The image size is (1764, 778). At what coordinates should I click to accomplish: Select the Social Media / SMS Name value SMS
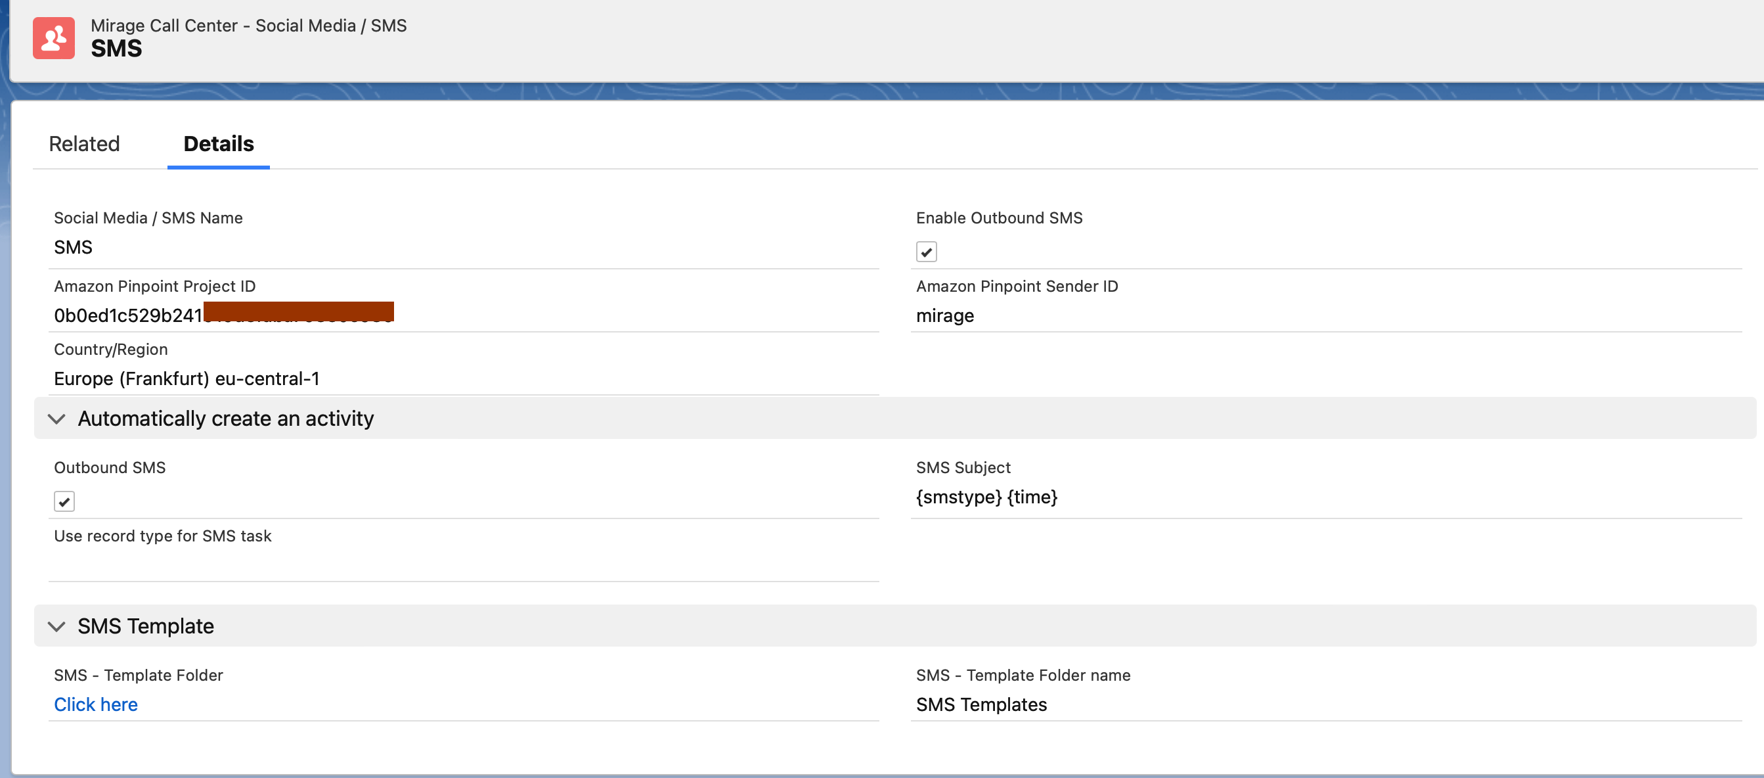(74, 247)
